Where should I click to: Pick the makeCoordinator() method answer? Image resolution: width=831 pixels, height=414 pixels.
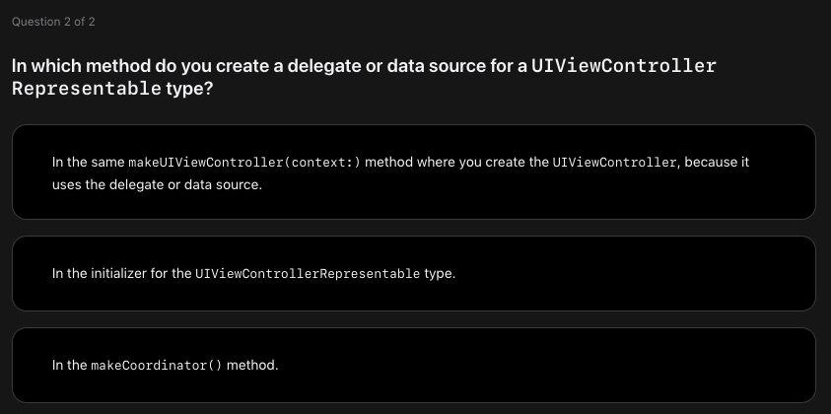413,366
